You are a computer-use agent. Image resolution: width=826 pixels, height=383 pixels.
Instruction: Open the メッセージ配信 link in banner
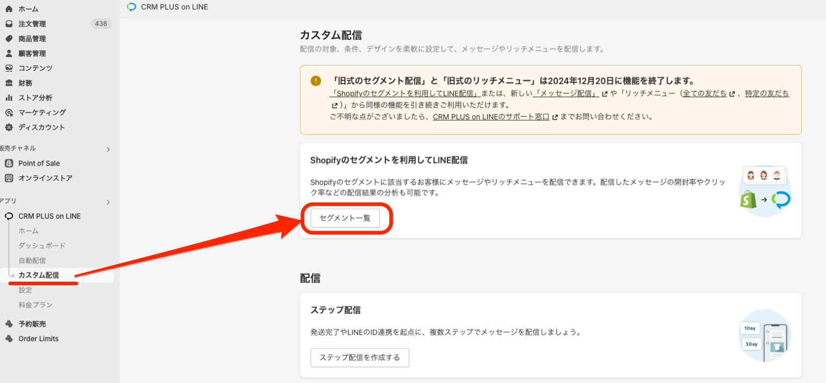coord(566,93)
